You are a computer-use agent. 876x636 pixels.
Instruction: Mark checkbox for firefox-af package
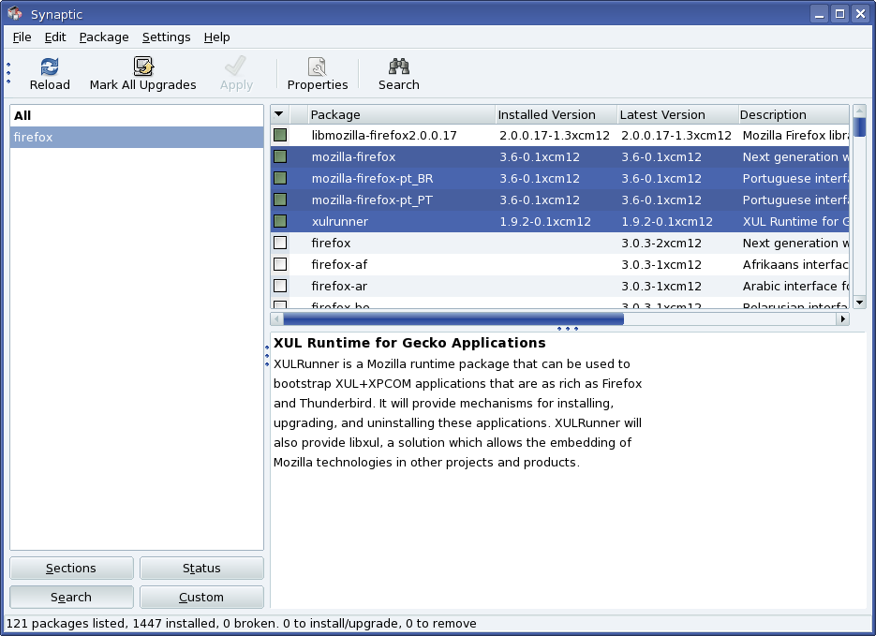(x=280, y=264)
